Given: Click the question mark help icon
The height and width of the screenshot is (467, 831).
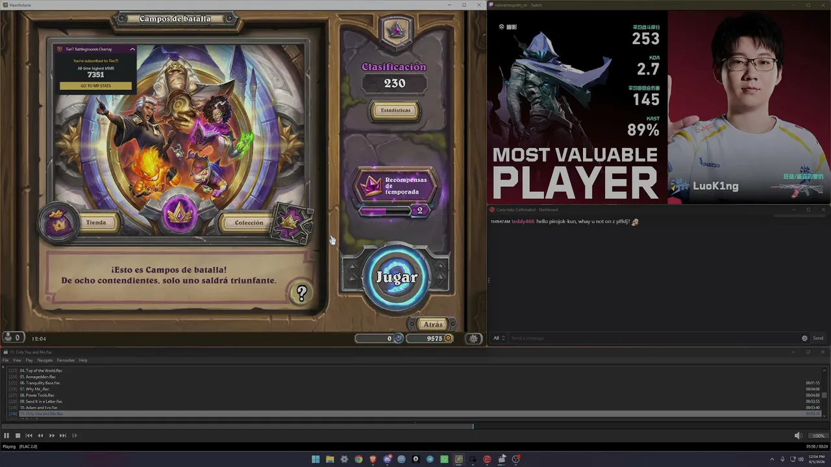Looking at the screenshot, I should (x=301, y=293).
